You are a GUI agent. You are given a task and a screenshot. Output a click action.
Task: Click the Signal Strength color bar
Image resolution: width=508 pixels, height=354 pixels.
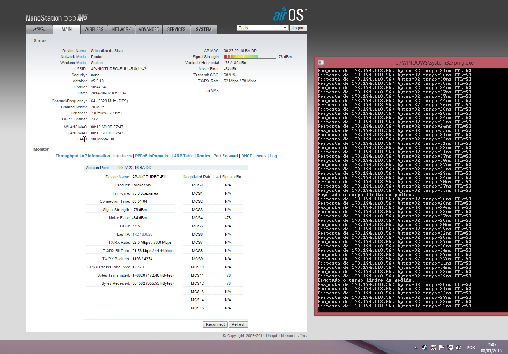pyautogui.click(x=249, y=57)
